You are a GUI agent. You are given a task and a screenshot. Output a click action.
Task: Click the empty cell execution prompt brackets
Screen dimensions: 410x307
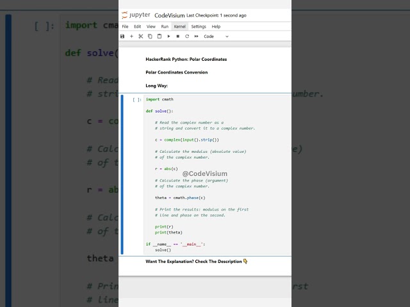tap(137, 100)
